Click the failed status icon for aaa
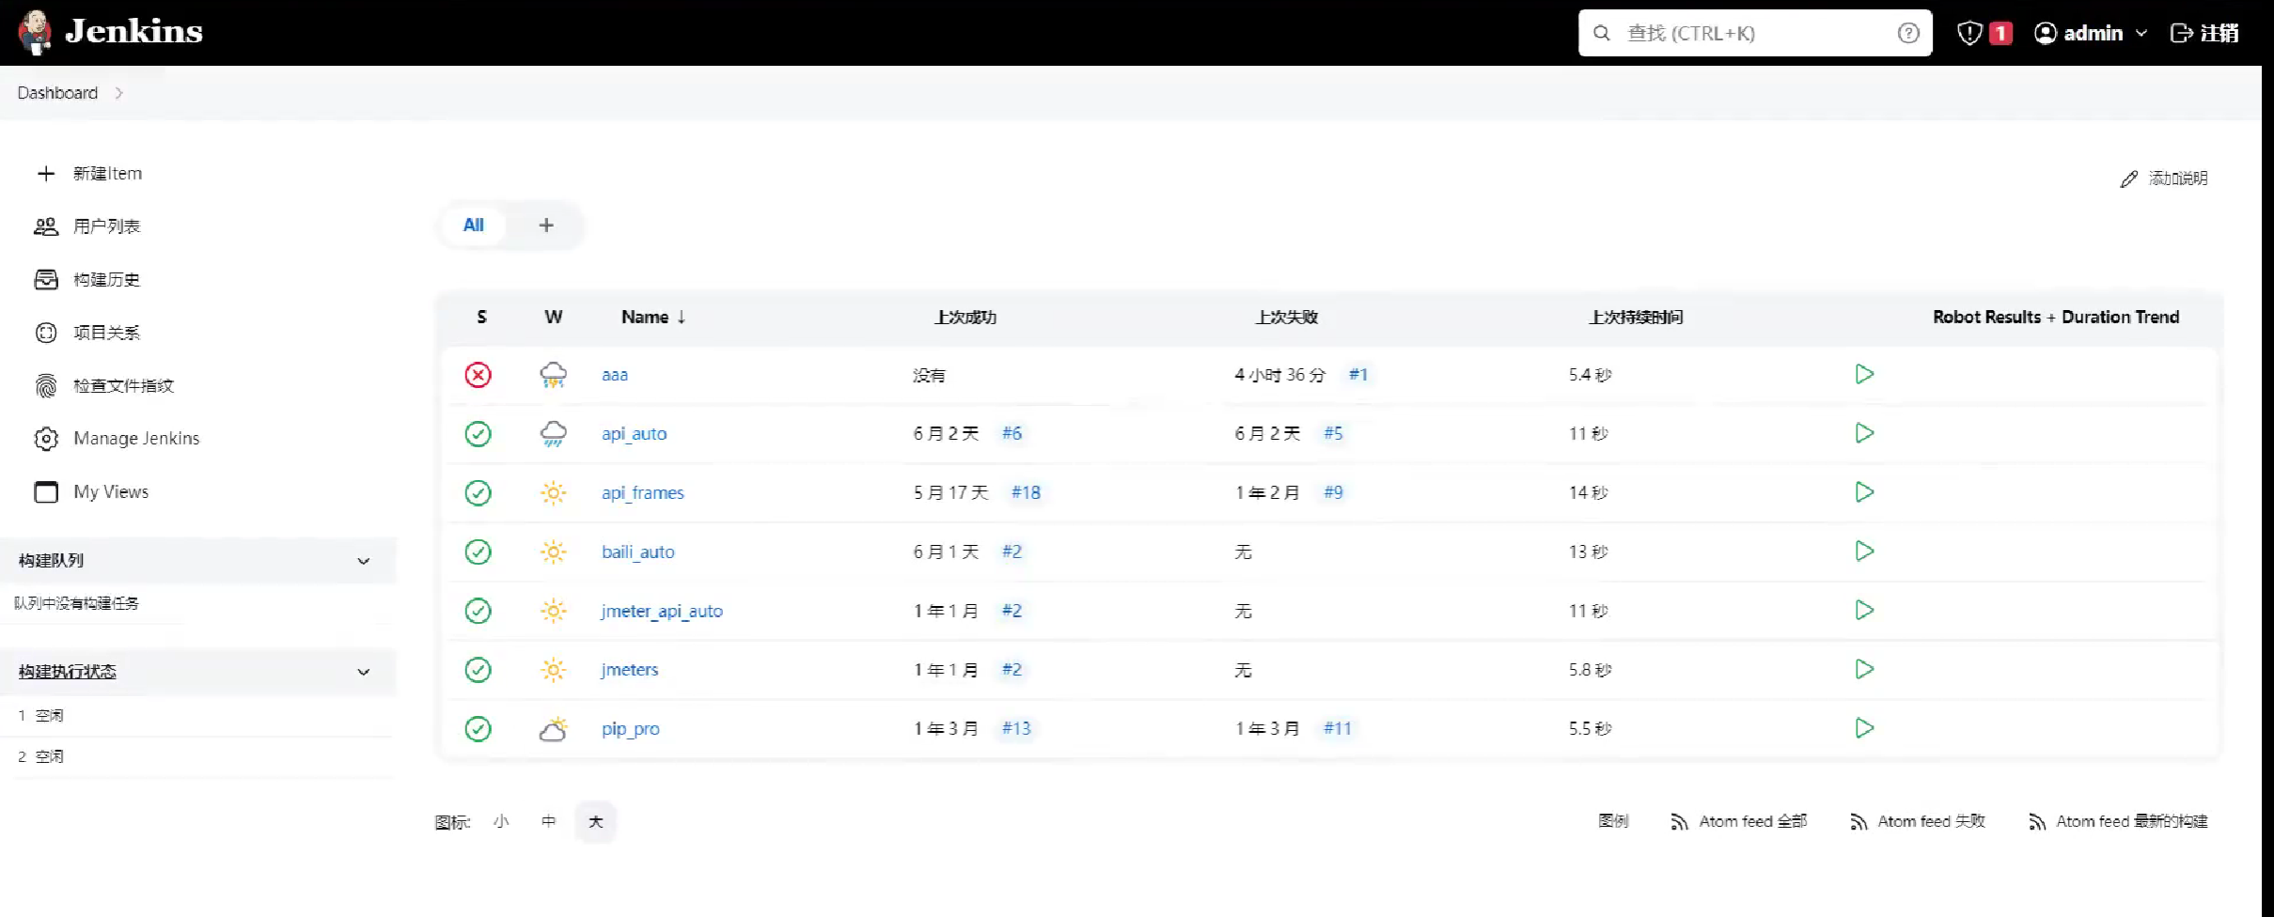The height and width of the screenshot is (917, 2274). 478,375
